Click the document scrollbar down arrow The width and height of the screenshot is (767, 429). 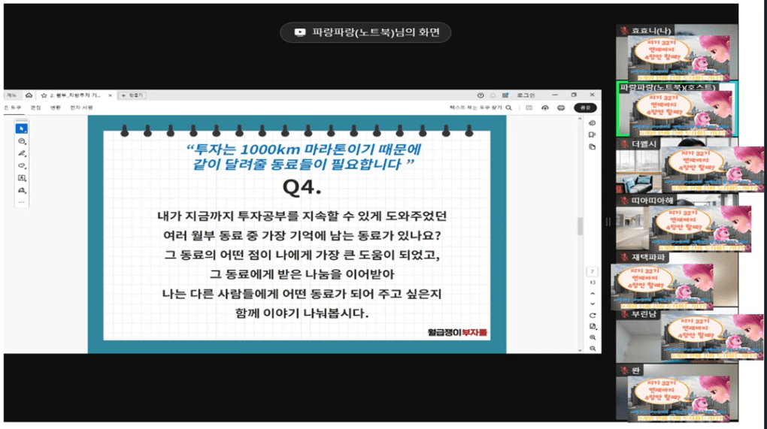pos(581,350)
